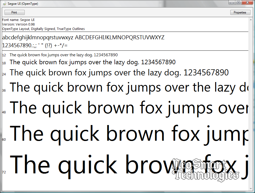Viewport: 255px width, 193px height.
Task: Click the size 60 sample sentence
Action: [129, 135]
